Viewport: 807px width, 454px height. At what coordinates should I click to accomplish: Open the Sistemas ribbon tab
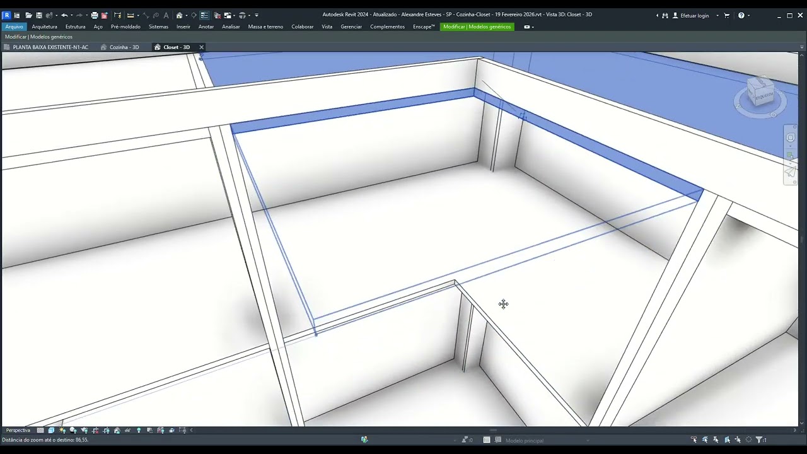point(158,26)
